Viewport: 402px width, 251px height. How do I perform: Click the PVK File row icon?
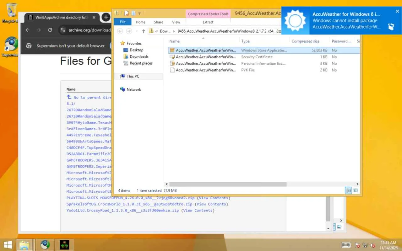point(172,70)
